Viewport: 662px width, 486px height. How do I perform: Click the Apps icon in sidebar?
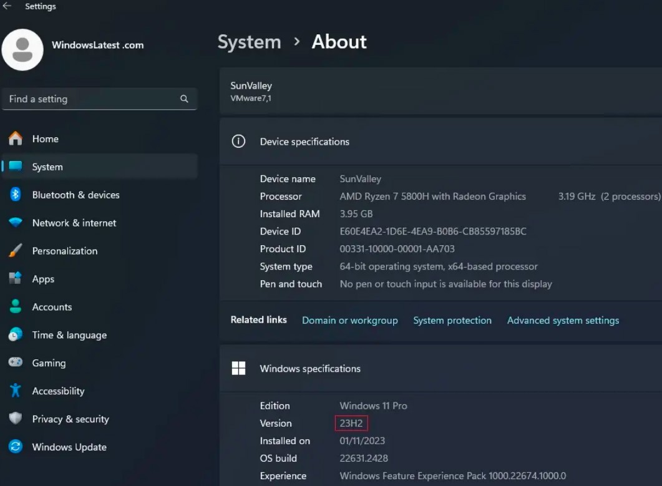click(x=16, y=278)
